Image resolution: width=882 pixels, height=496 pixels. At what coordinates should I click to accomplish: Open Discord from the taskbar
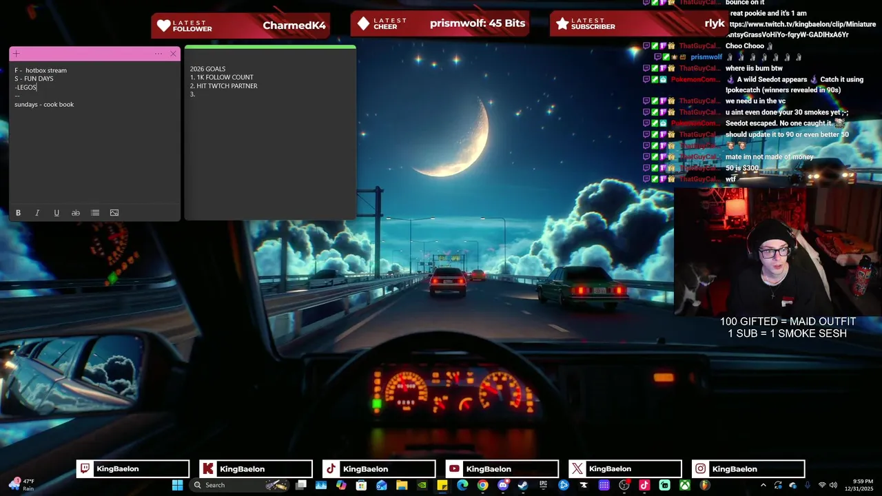click(502, 485)
